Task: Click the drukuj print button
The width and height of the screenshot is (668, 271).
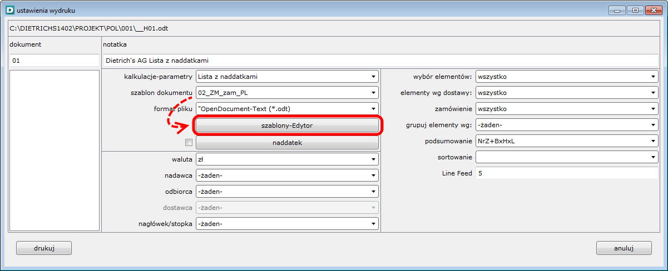Action: click(x=44, y=248)
